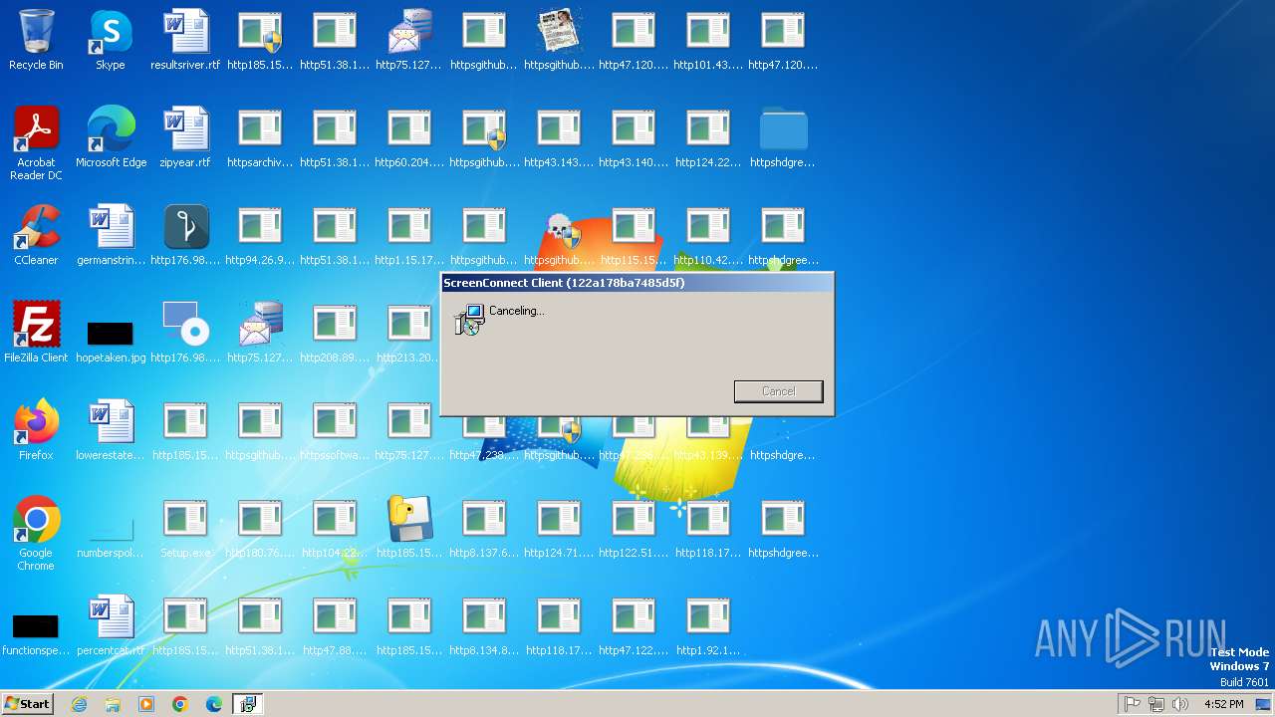The height and width of the screenshot is (717, 1275).
Task: Select zipyear.rtf document icon
Action: [185, 137]
